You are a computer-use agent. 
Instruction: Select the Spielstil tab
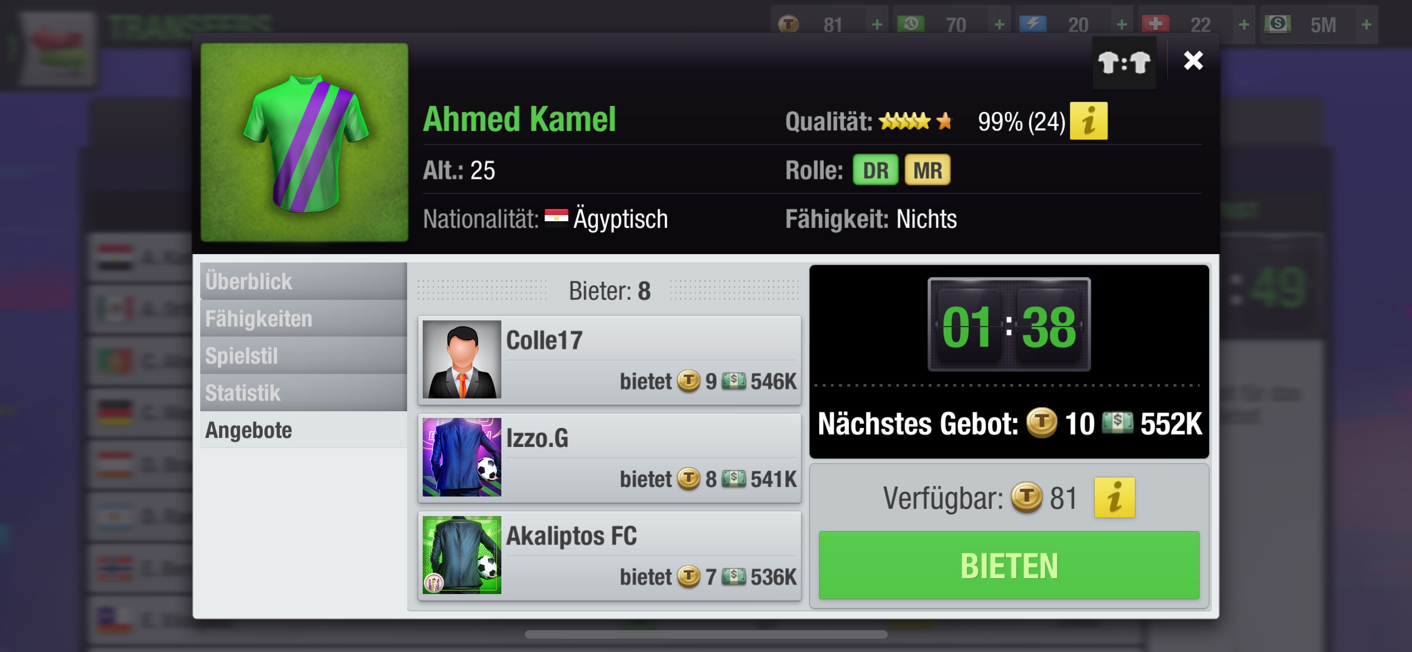pyautogui.click(x=303, y=356)
